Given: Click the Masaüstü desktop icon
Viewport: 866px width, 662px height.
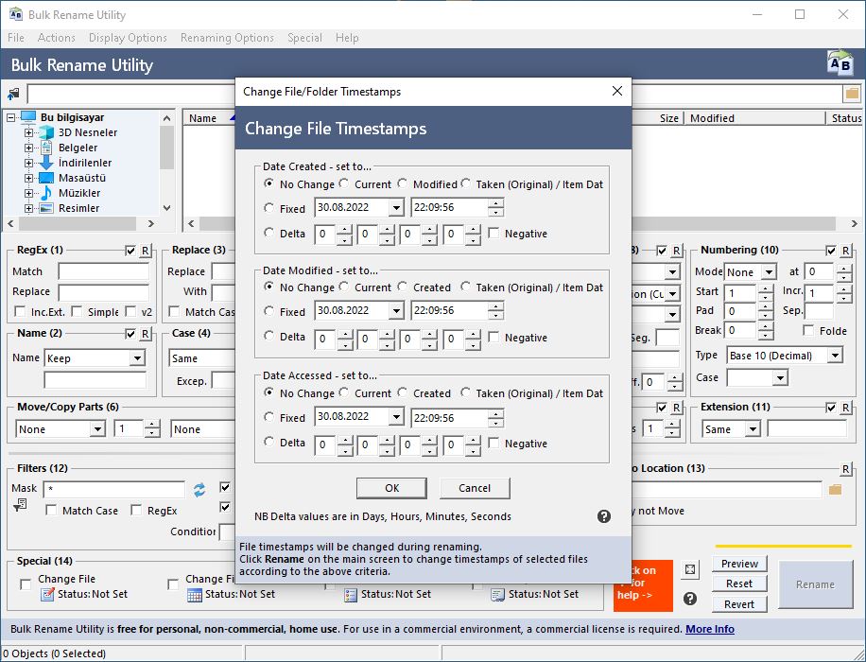Looking at the screenshot, I should coord(46,178).
